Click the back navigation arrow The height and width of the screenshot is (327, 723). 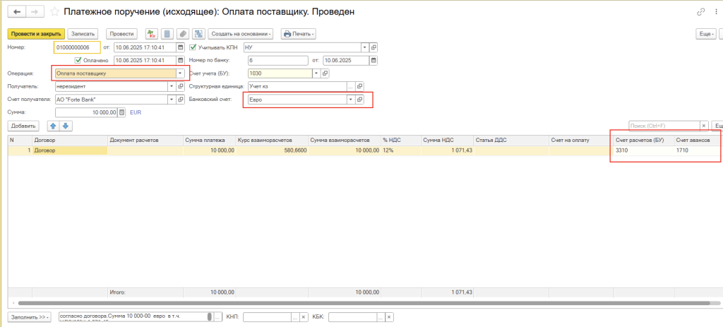[x=16, y=12]
